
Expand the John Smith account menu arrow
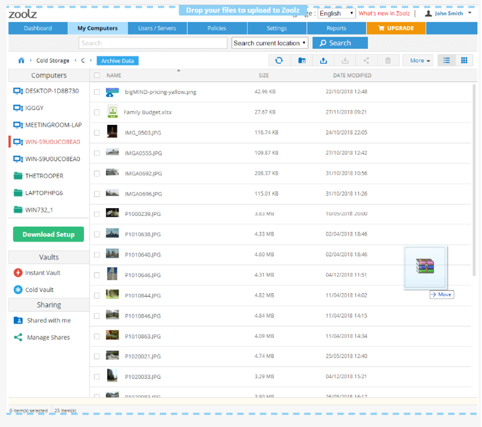(470, 13)
